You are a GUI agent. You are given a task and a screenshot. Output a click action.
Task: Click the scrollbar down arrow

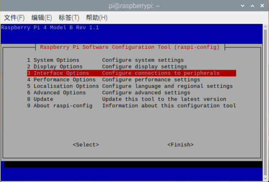[265, 179]
